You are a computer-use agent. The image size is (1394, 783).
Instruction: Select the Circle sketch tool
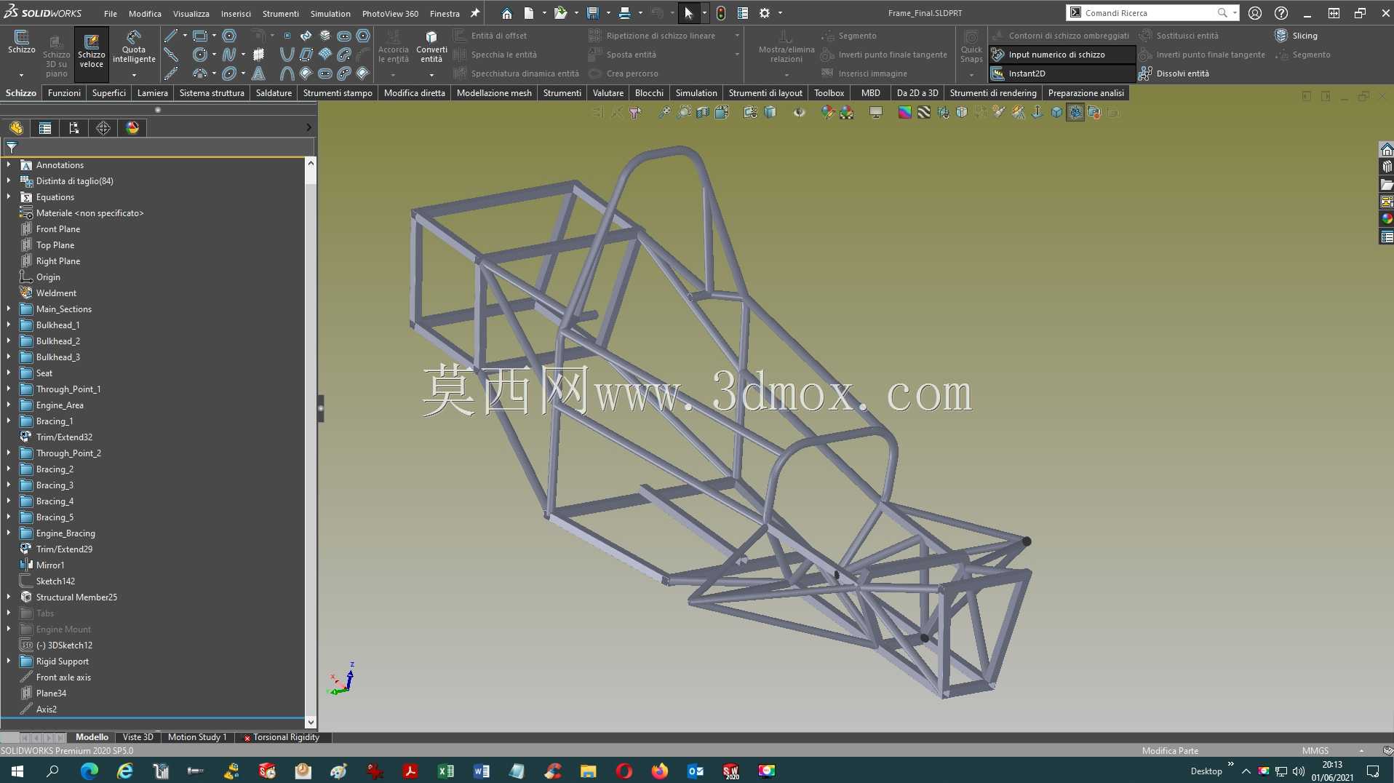coord(199,55)
